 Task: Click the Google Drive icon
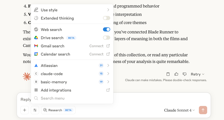point(36,38)
